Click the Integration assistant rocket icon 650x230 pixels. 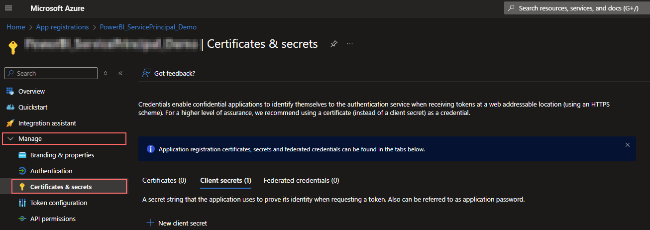[9, 123]
